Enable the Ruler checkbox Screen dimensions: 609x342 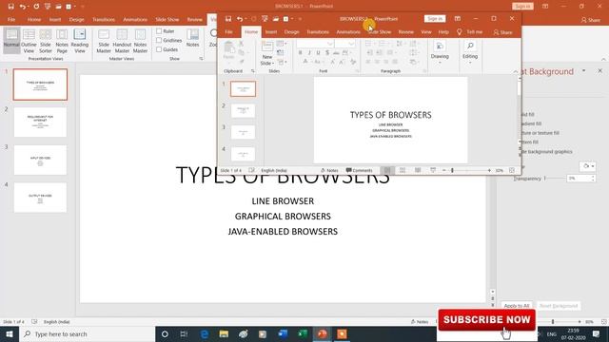tap(159, 31)
